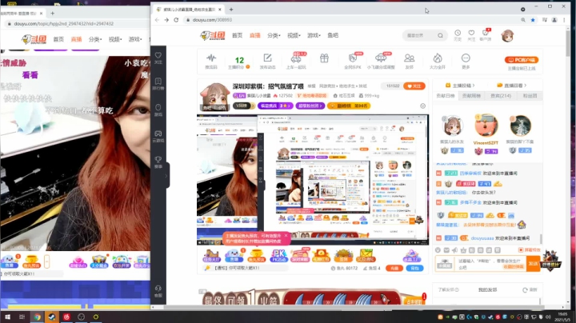Image resolution: width=576 pixels, height=323 pixels.
Task: Open the Windows Start menu
Action: click(x=7, y=317)
